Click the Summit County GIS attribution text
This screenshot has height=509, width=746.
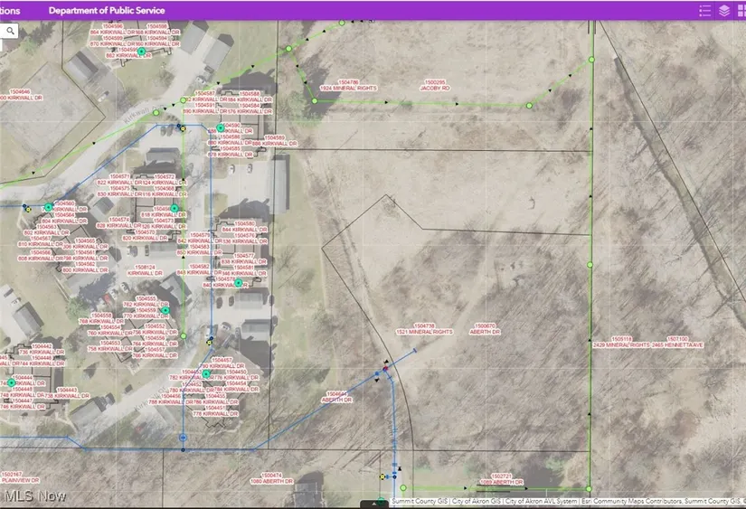[416, 501]
